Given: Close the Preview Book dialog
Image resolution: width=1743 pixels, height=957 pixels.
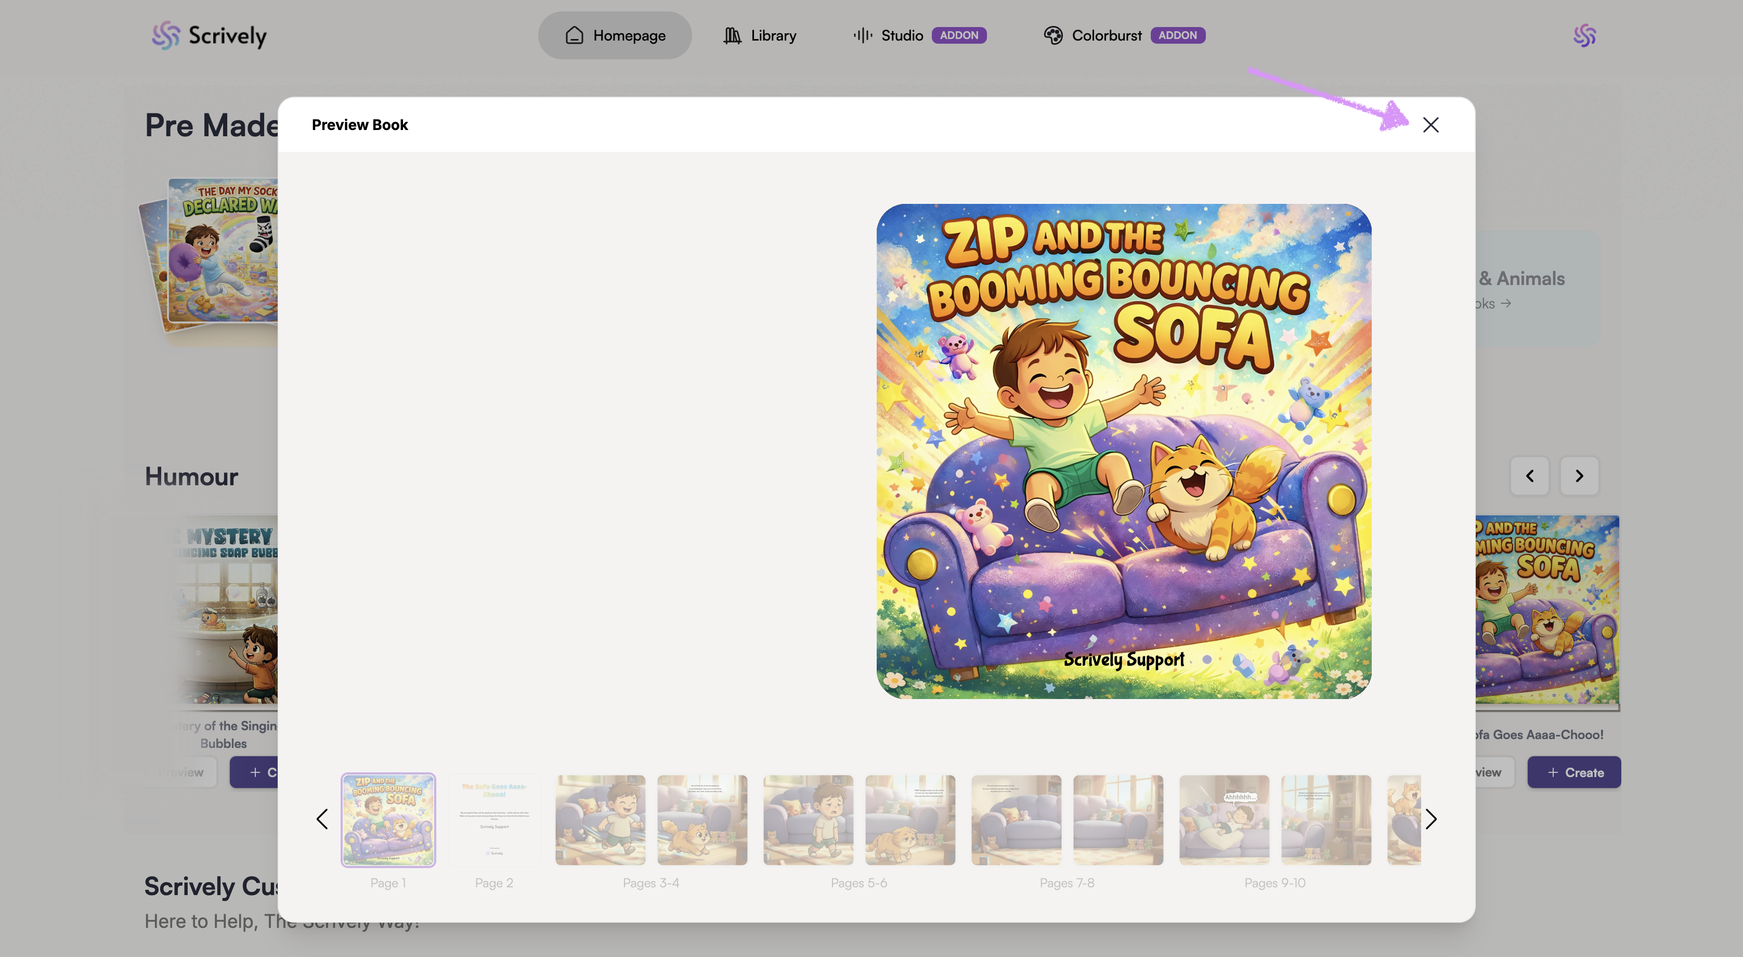Looking at the screenshot, I should [1430, 124].
